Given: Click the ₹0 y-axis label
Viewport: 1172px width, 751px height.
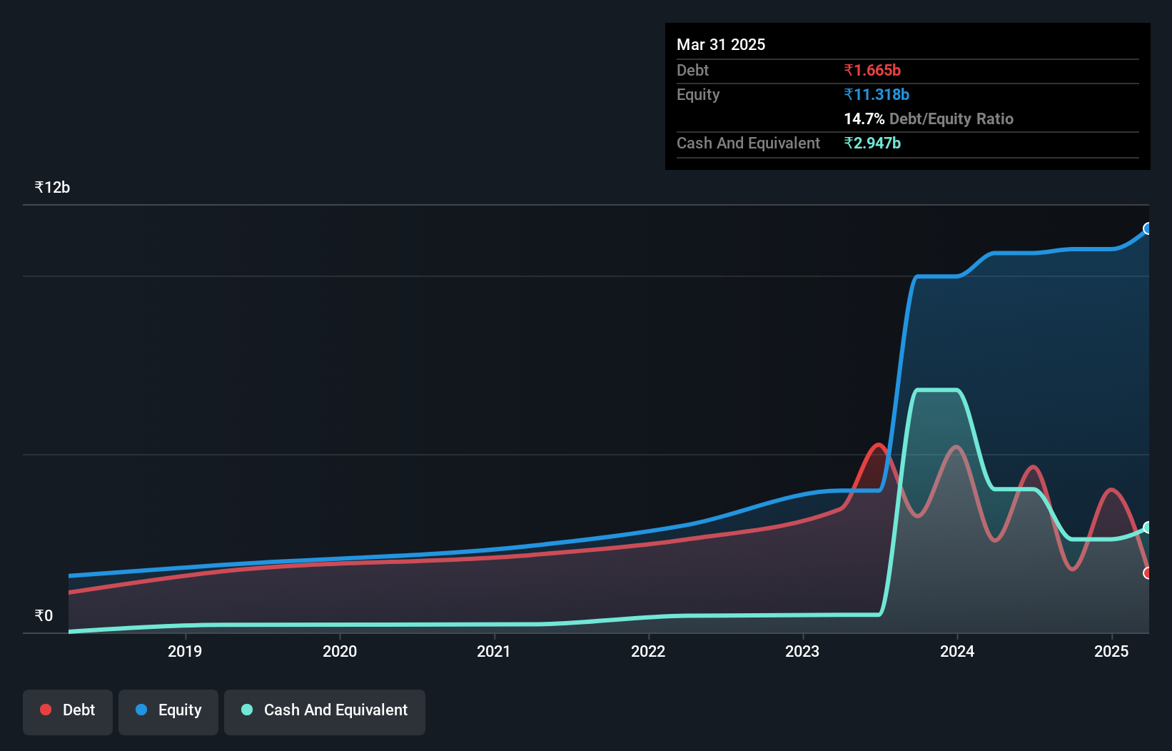Looking at the screenshot, I should click(x=44, y=615).
